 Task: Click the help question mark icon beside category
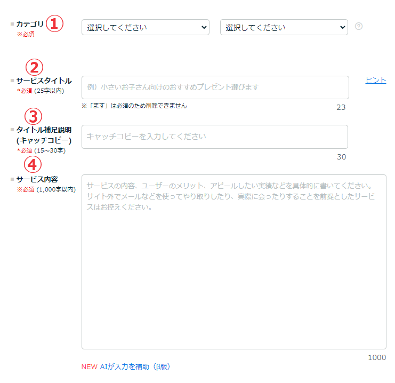pos(359,26)
